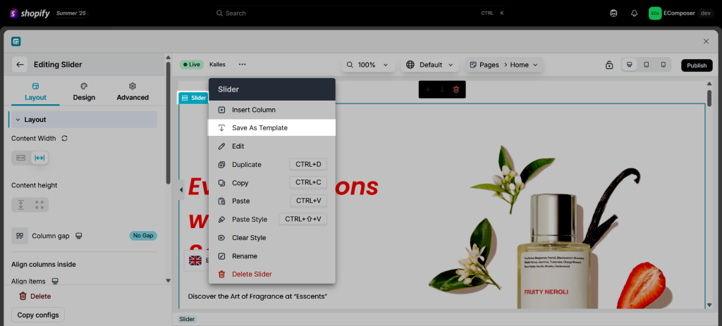Choose Edit in context menu
The width and height of the screenshot is (722, 326).
(x=272, y=146)
